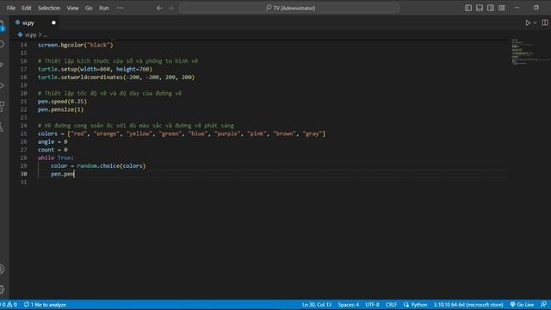Open the View menu
The width and height of the screenshot is (551, 310).
coord(72,8)
